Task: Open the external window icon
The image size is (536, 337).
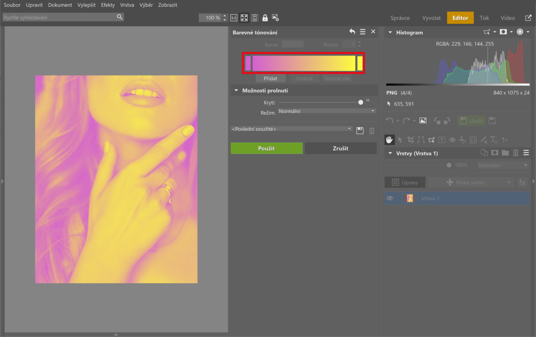Action: click(528, 18)
